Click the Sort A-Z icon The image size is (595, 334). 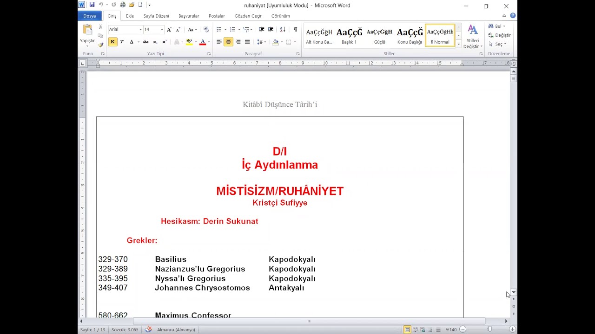pos(283,29)
